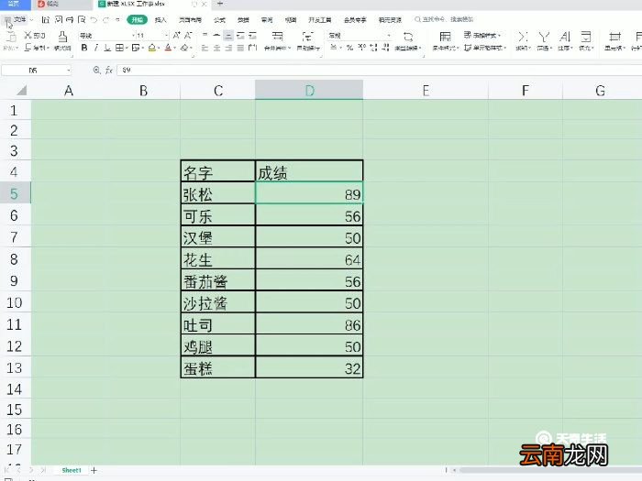
Task: Toggle Bold formatting
Action: (x=84, y=48)
